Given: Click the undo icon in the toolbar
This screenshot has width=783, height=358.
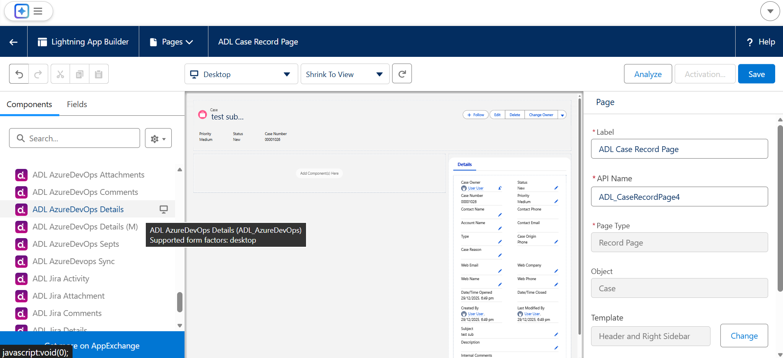Looking at the screenshot, I should pos(19,74).
